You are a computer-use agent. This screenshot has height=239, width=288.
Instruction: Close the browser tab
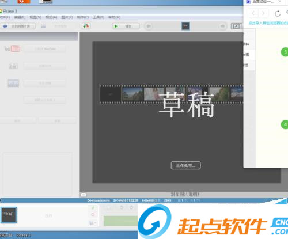[280, 2]
